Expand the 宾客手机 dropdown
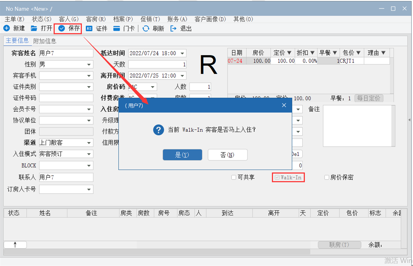 coord(89,75)
